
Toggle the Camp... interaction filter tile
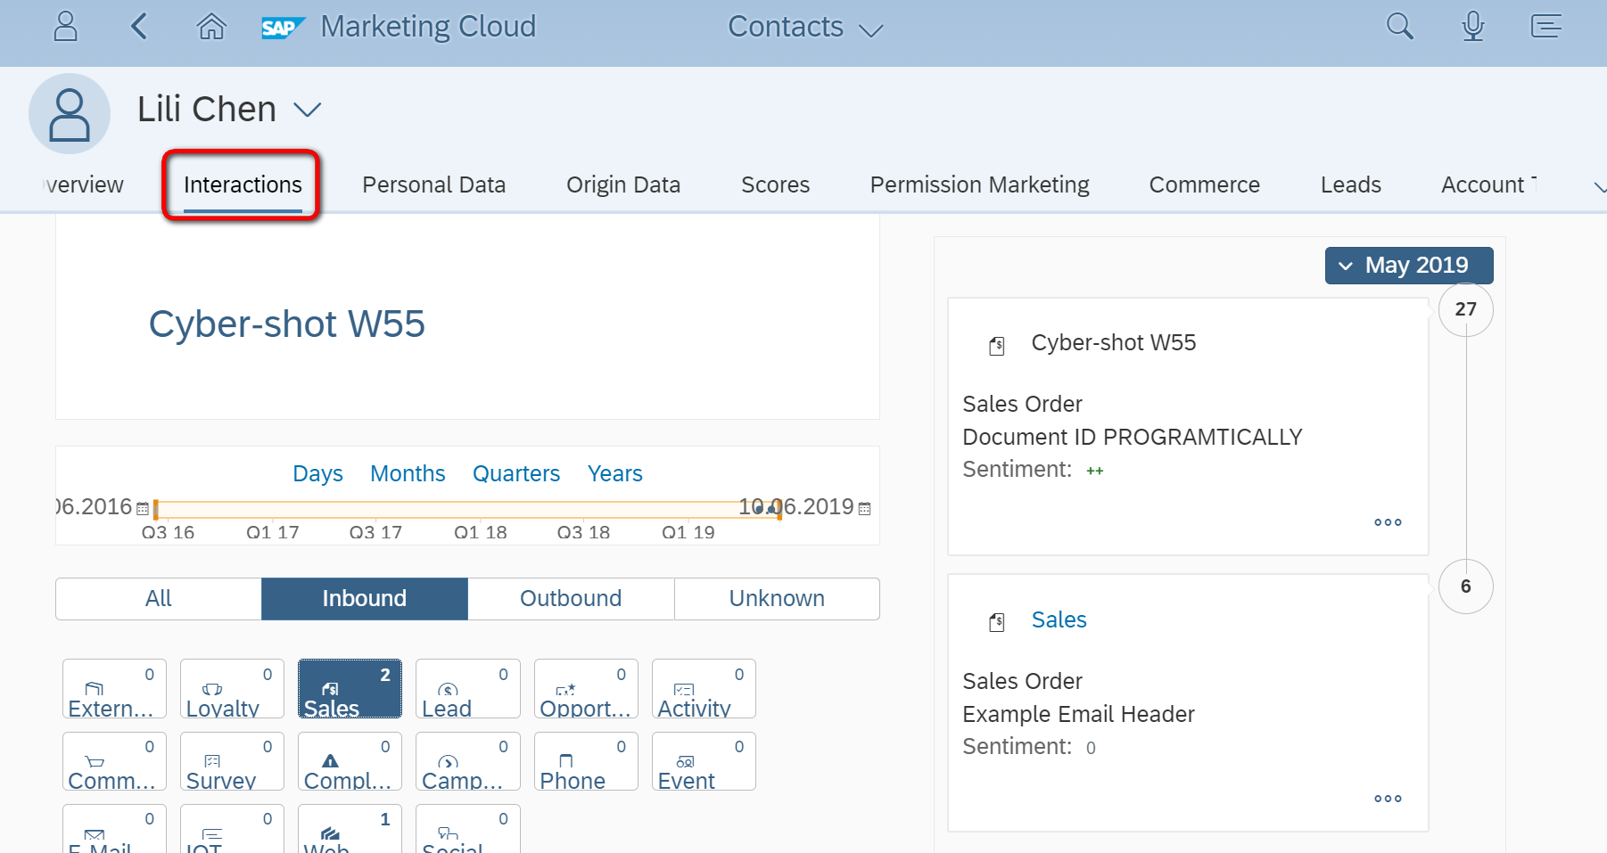click(x=468, y=761)
